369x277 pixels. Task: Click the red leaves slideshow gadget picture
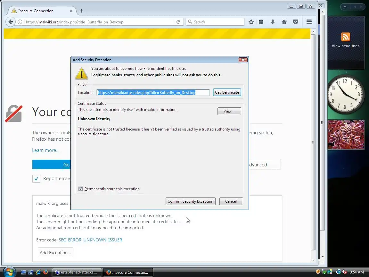pyautogui.click(x=346, y=135)
